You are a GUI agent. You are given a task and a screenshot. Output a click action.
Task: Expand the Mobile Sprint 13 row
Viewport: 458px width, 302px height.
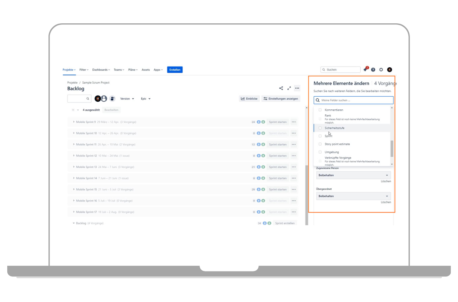click(x=74, y=167)
